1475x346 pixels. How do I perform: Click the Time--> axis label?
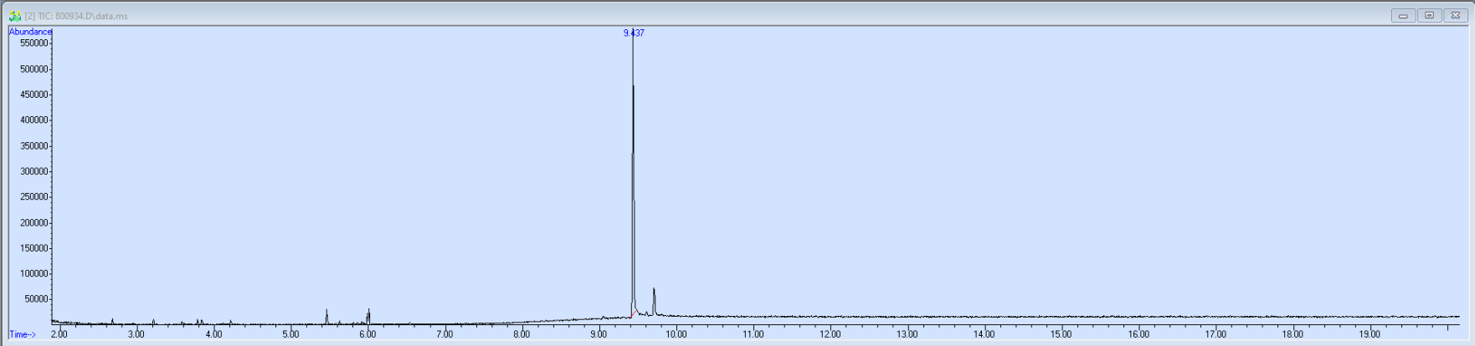tap(23, 334)
